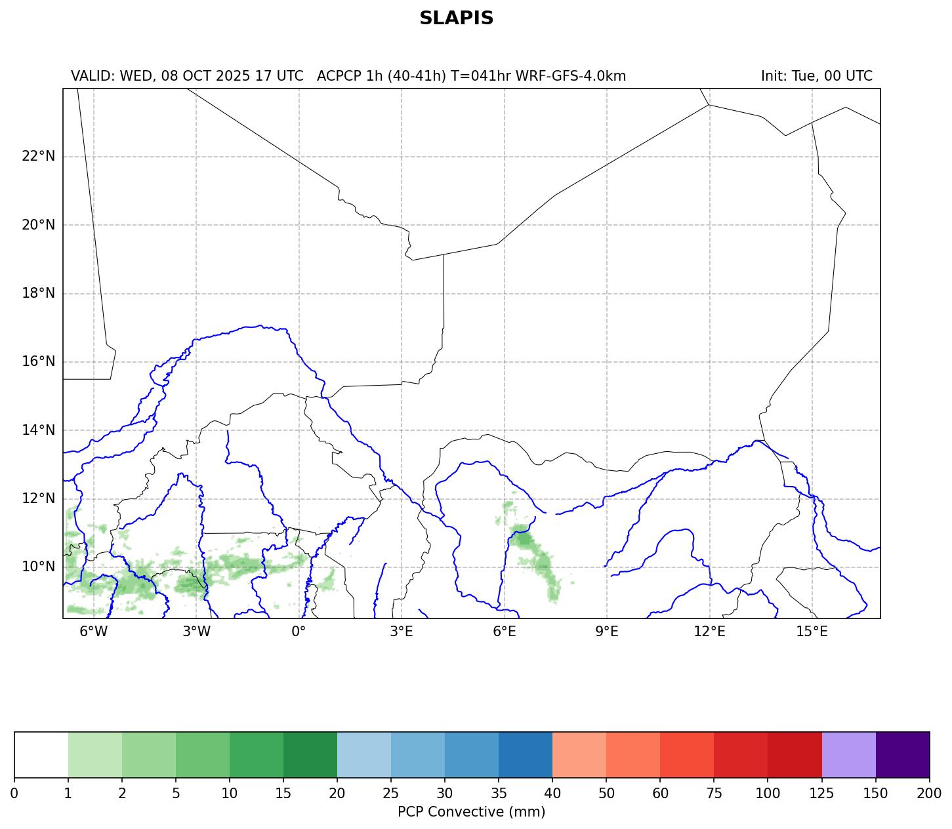Click the SLAPIS title at the top
The image size is (952, 829).
pos(456,18)
